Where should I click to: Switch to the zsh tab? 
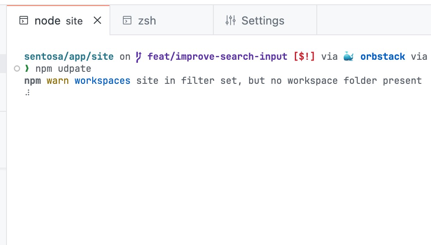coord(147,21)
